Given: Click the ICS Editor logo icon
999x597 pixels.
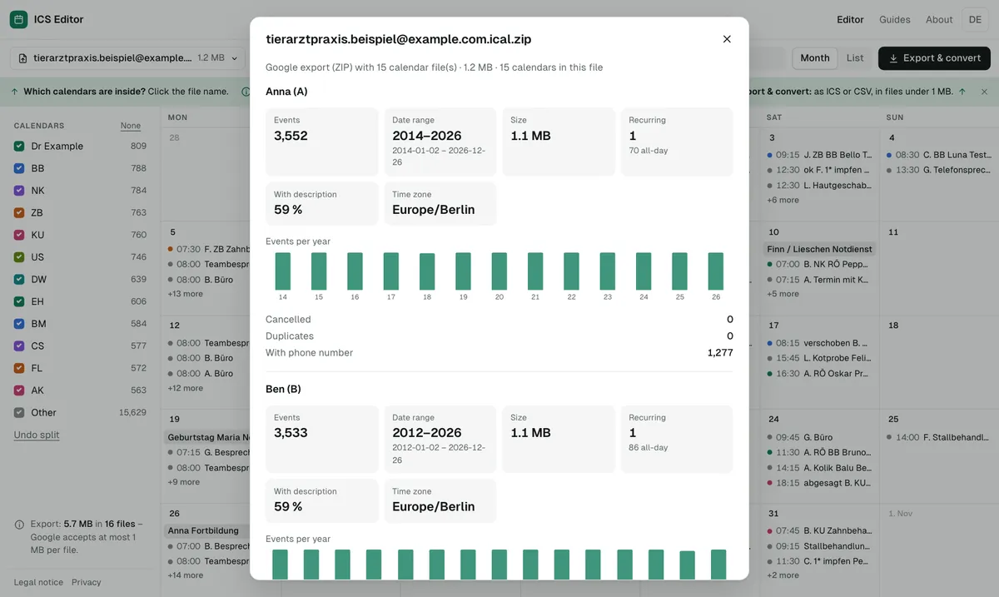Looking at the screenshot, I should click(18, 19).
